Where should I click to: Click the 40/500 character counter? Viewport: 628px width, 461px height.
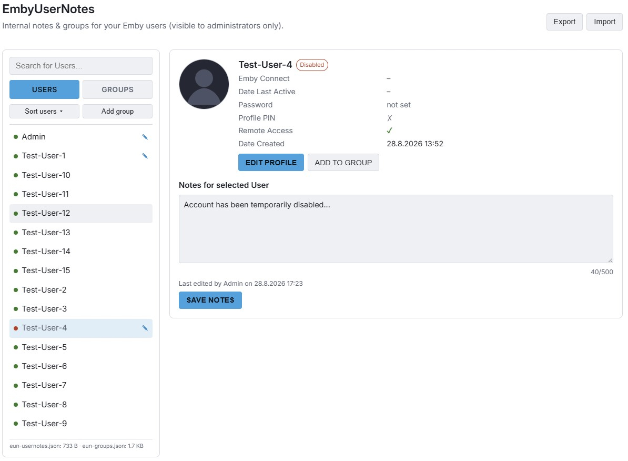(x=602, y=272)
